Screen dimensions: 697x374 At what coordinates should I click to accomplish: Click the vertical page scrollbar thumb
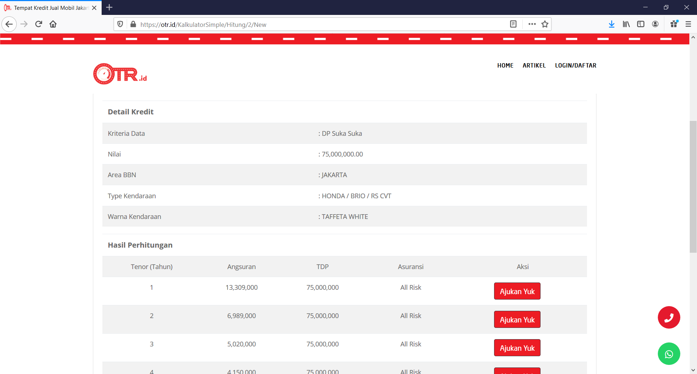(x=693, y=187)
